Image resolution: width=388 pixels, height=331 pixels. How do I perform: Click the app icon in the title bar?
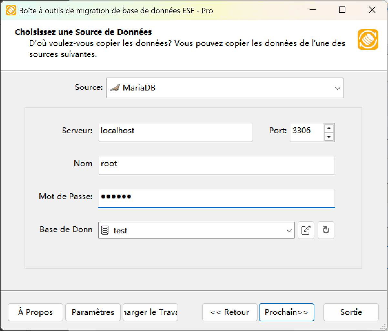pyautogui.click(x=11, y=10)
